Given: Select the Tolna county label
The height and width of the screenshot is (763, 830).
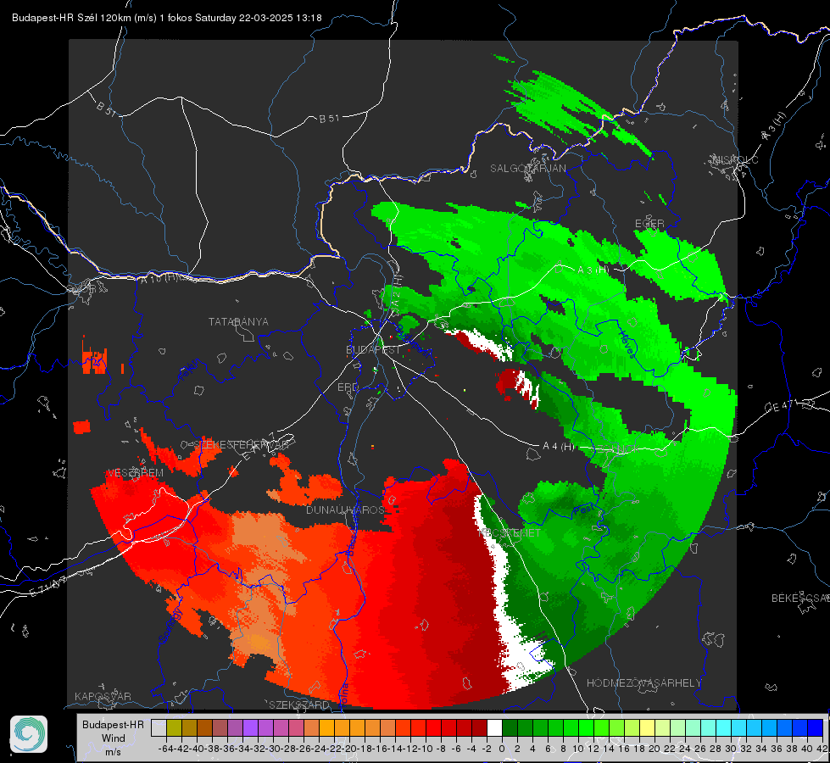Looking at the screenshot, I should (x=343, y=694).
